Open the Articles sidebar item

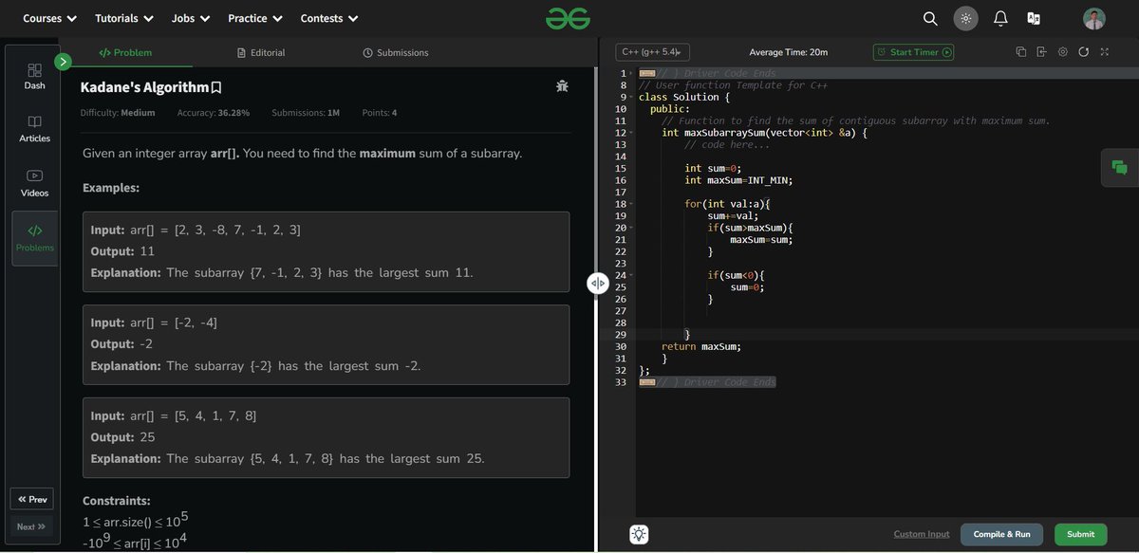pos(34,130)
